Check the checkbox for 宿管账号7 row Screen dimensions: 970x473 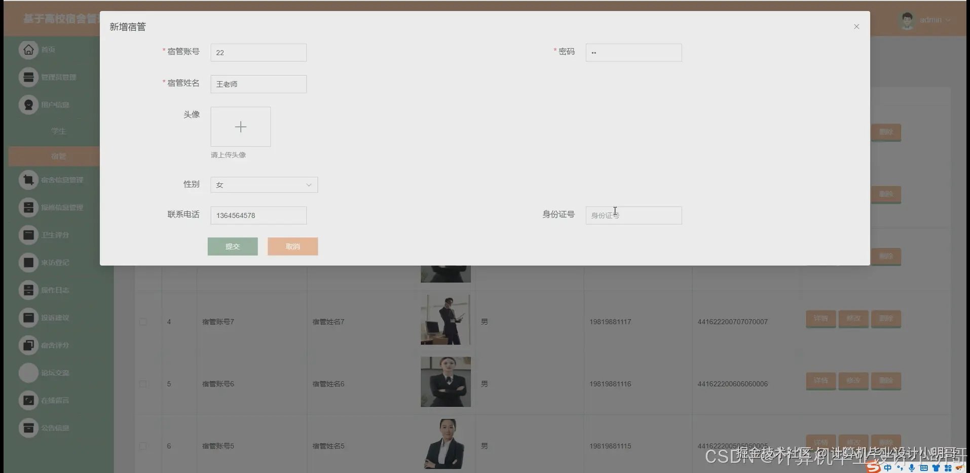[143, 322]
